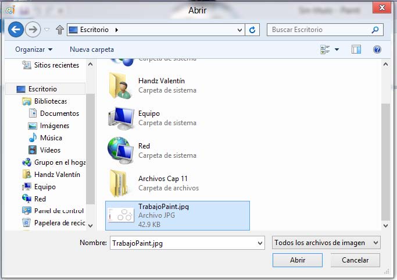Select the TrabajoPaint.jpg thumbnail
397x280 pixels.
pos(122,215)
